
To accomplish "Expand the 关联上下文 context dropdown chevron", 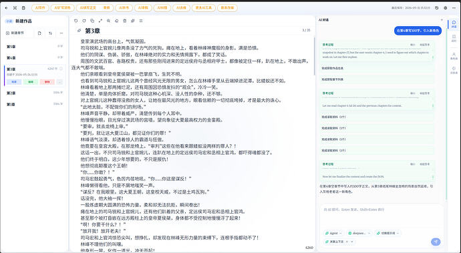I will [x=352, y=242].
